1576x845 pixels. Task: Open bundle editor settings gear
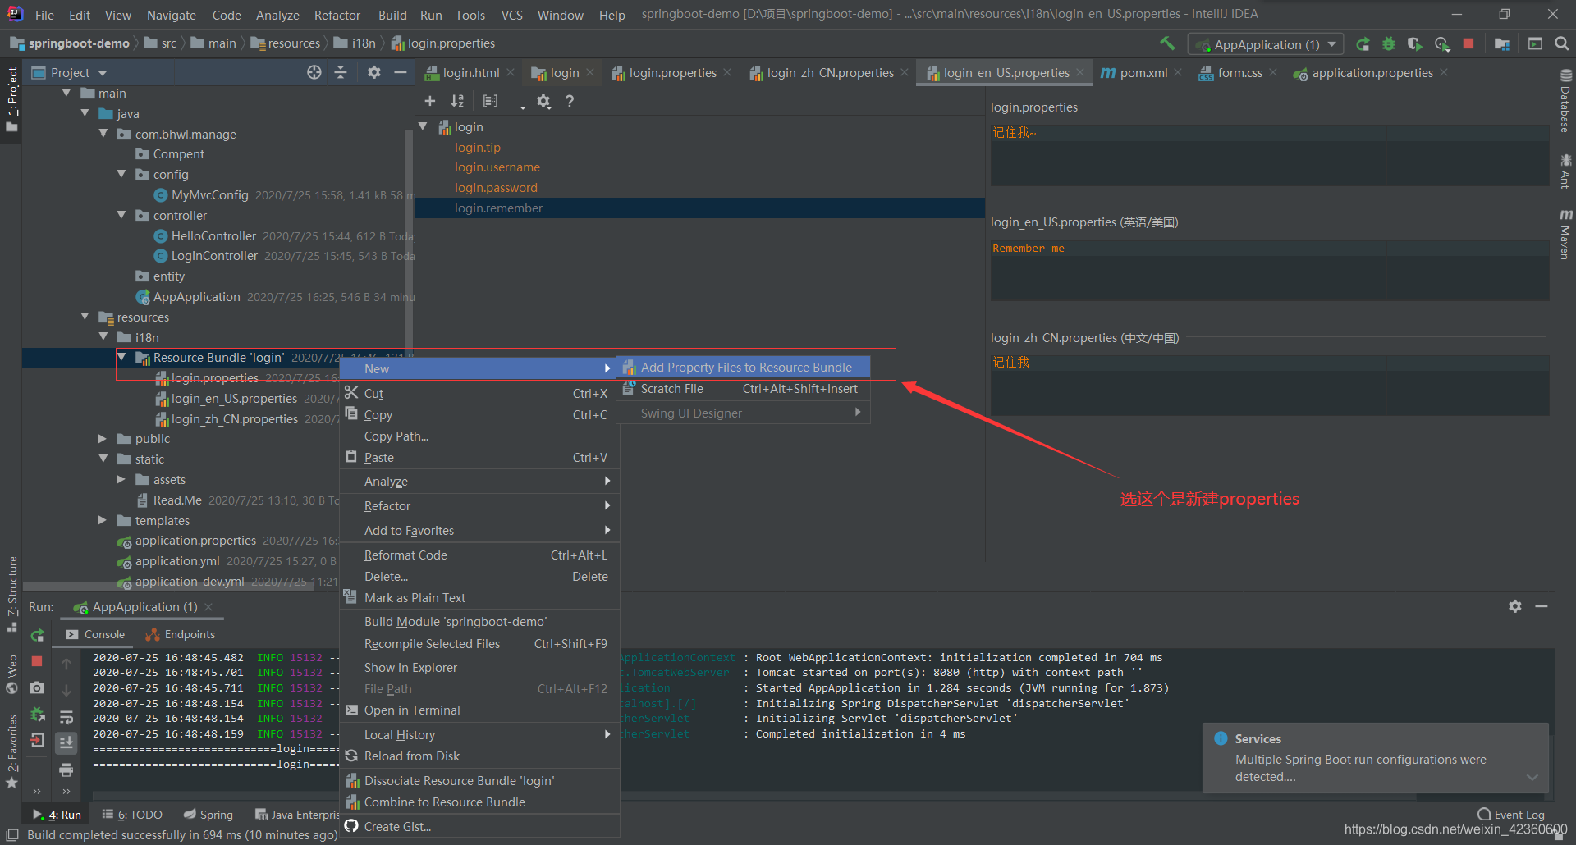[543, 101]
